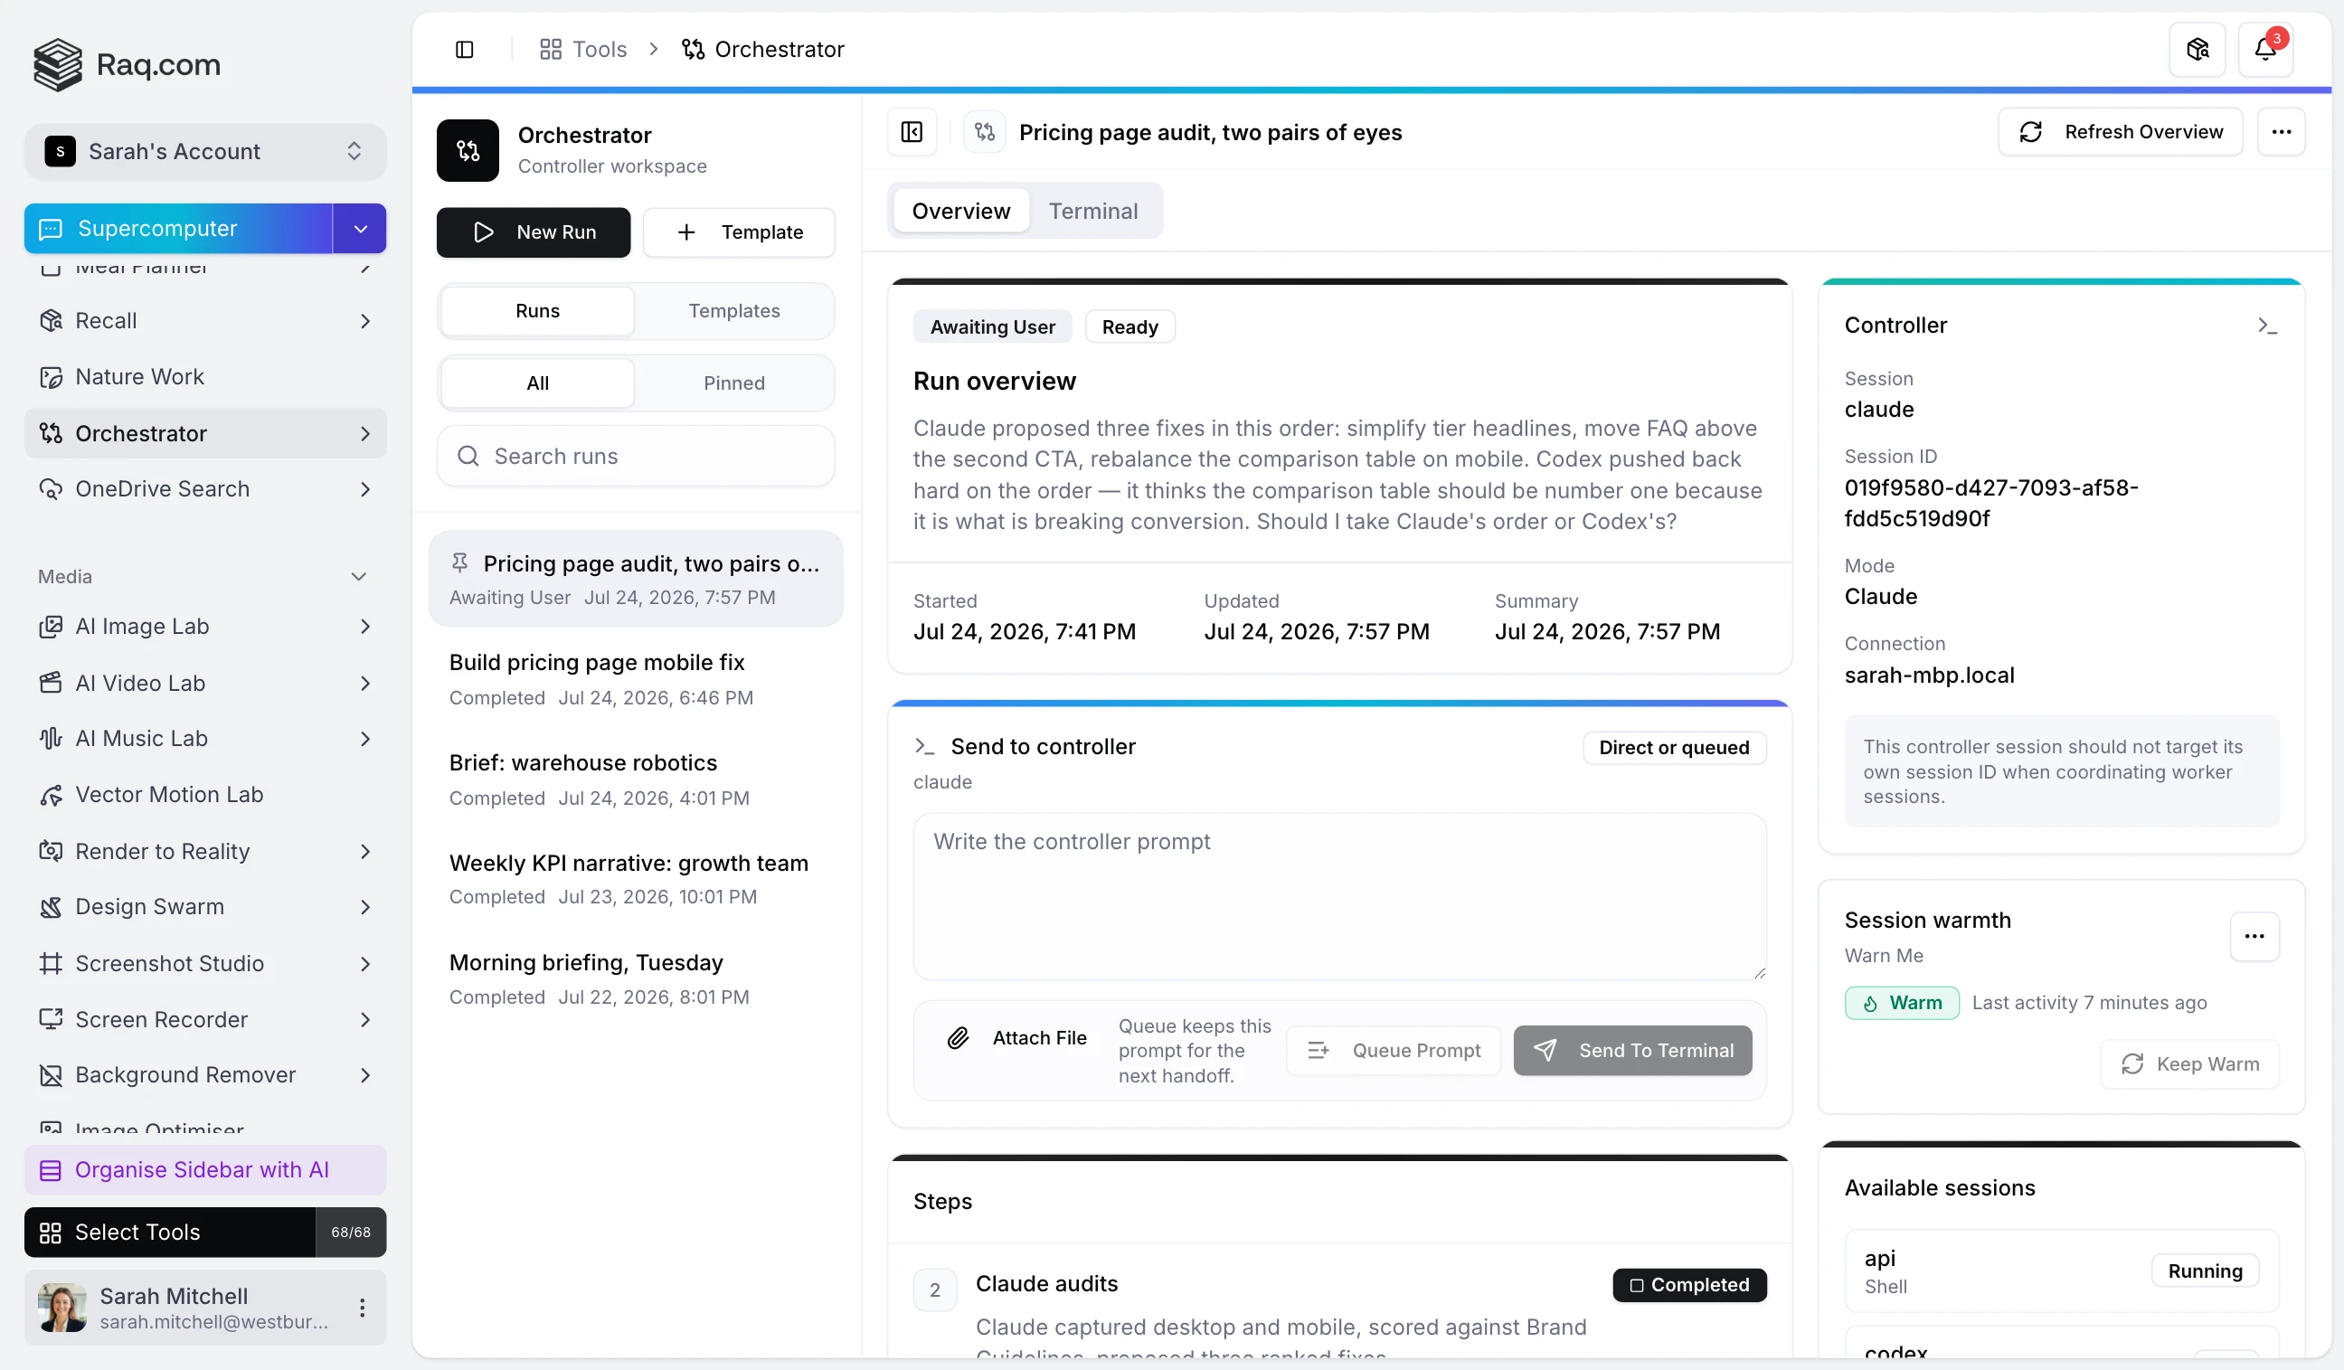Collapse the runs list panel icon
Screen dimensions: 2344x1370
912,132
